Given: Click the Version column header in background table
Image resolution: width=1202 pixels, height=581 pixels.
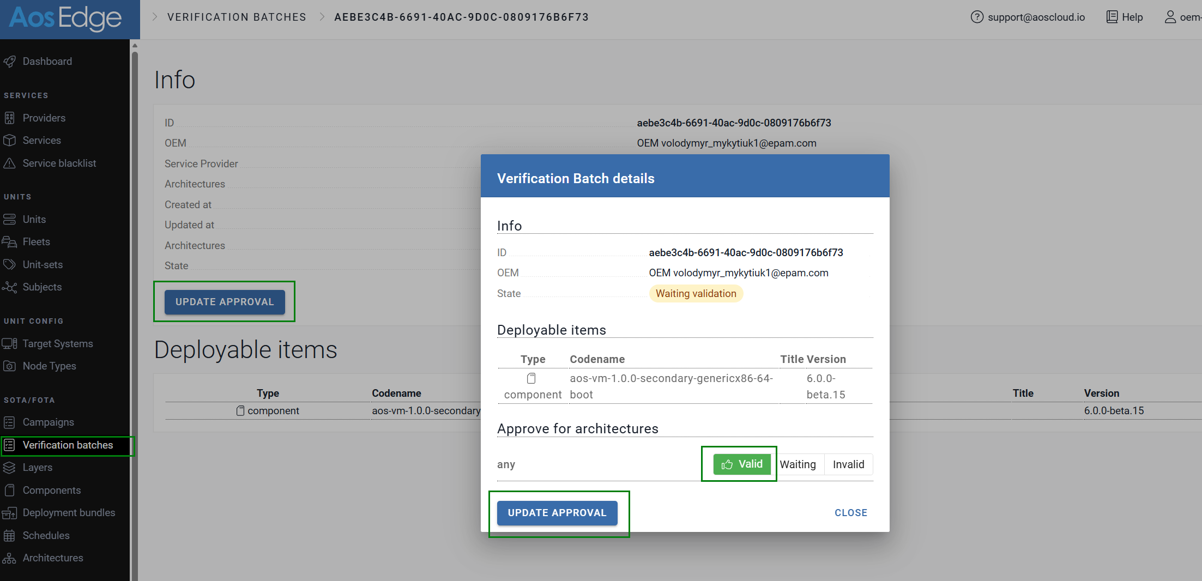Looking at the screenshot, I should [1101, 393].
